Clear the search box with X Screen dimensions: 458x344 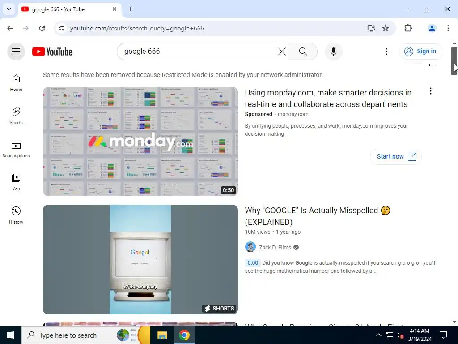point(282,52)
